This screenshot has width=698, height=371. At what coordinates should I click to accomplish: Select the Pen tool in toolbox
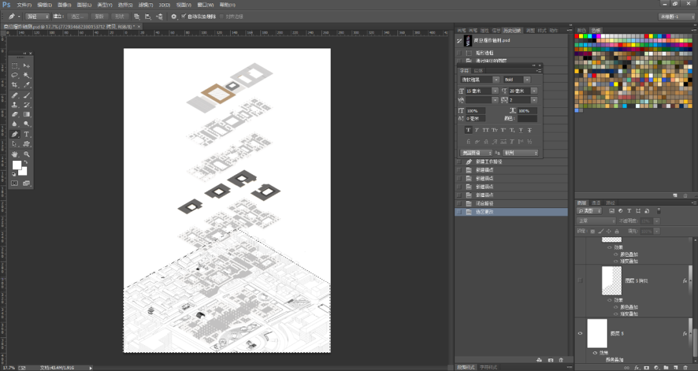[15, 134]
